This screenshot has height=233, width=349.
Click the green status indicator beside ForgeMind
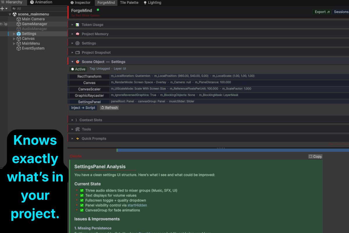[x=98, y=10]
